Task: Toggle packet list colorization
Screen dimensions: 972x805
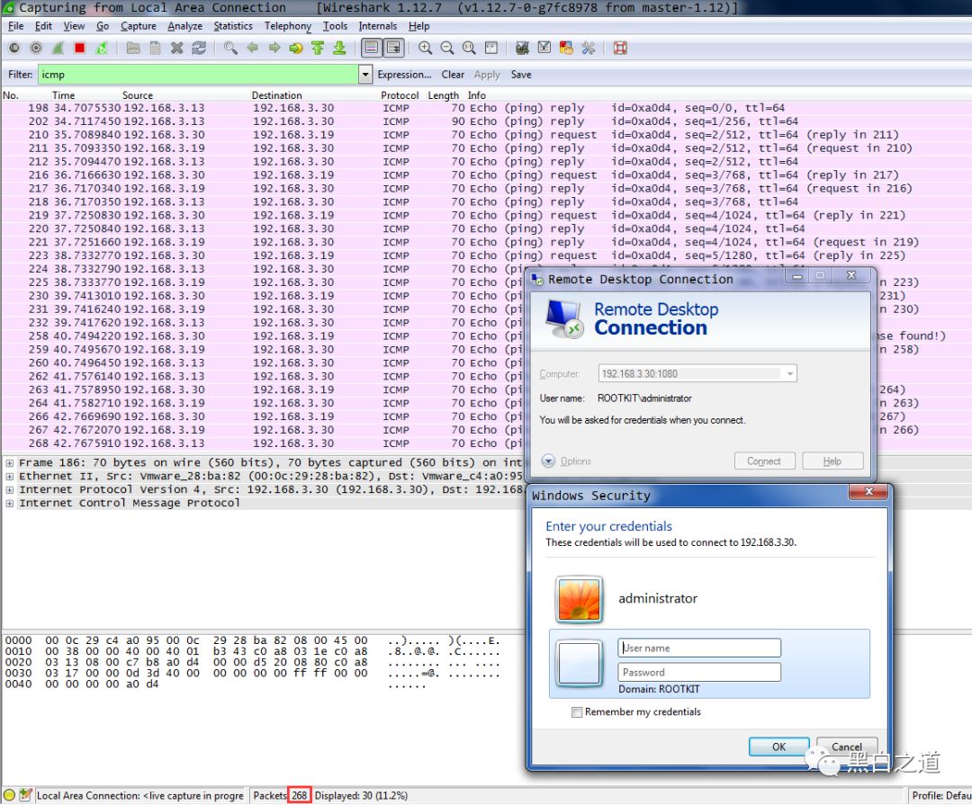Action: [371, 49]
